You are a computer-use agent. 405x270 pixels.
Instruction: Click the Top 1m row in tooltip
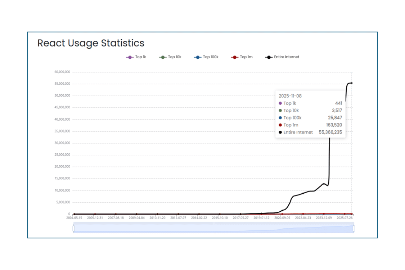[x=310, y=125]
